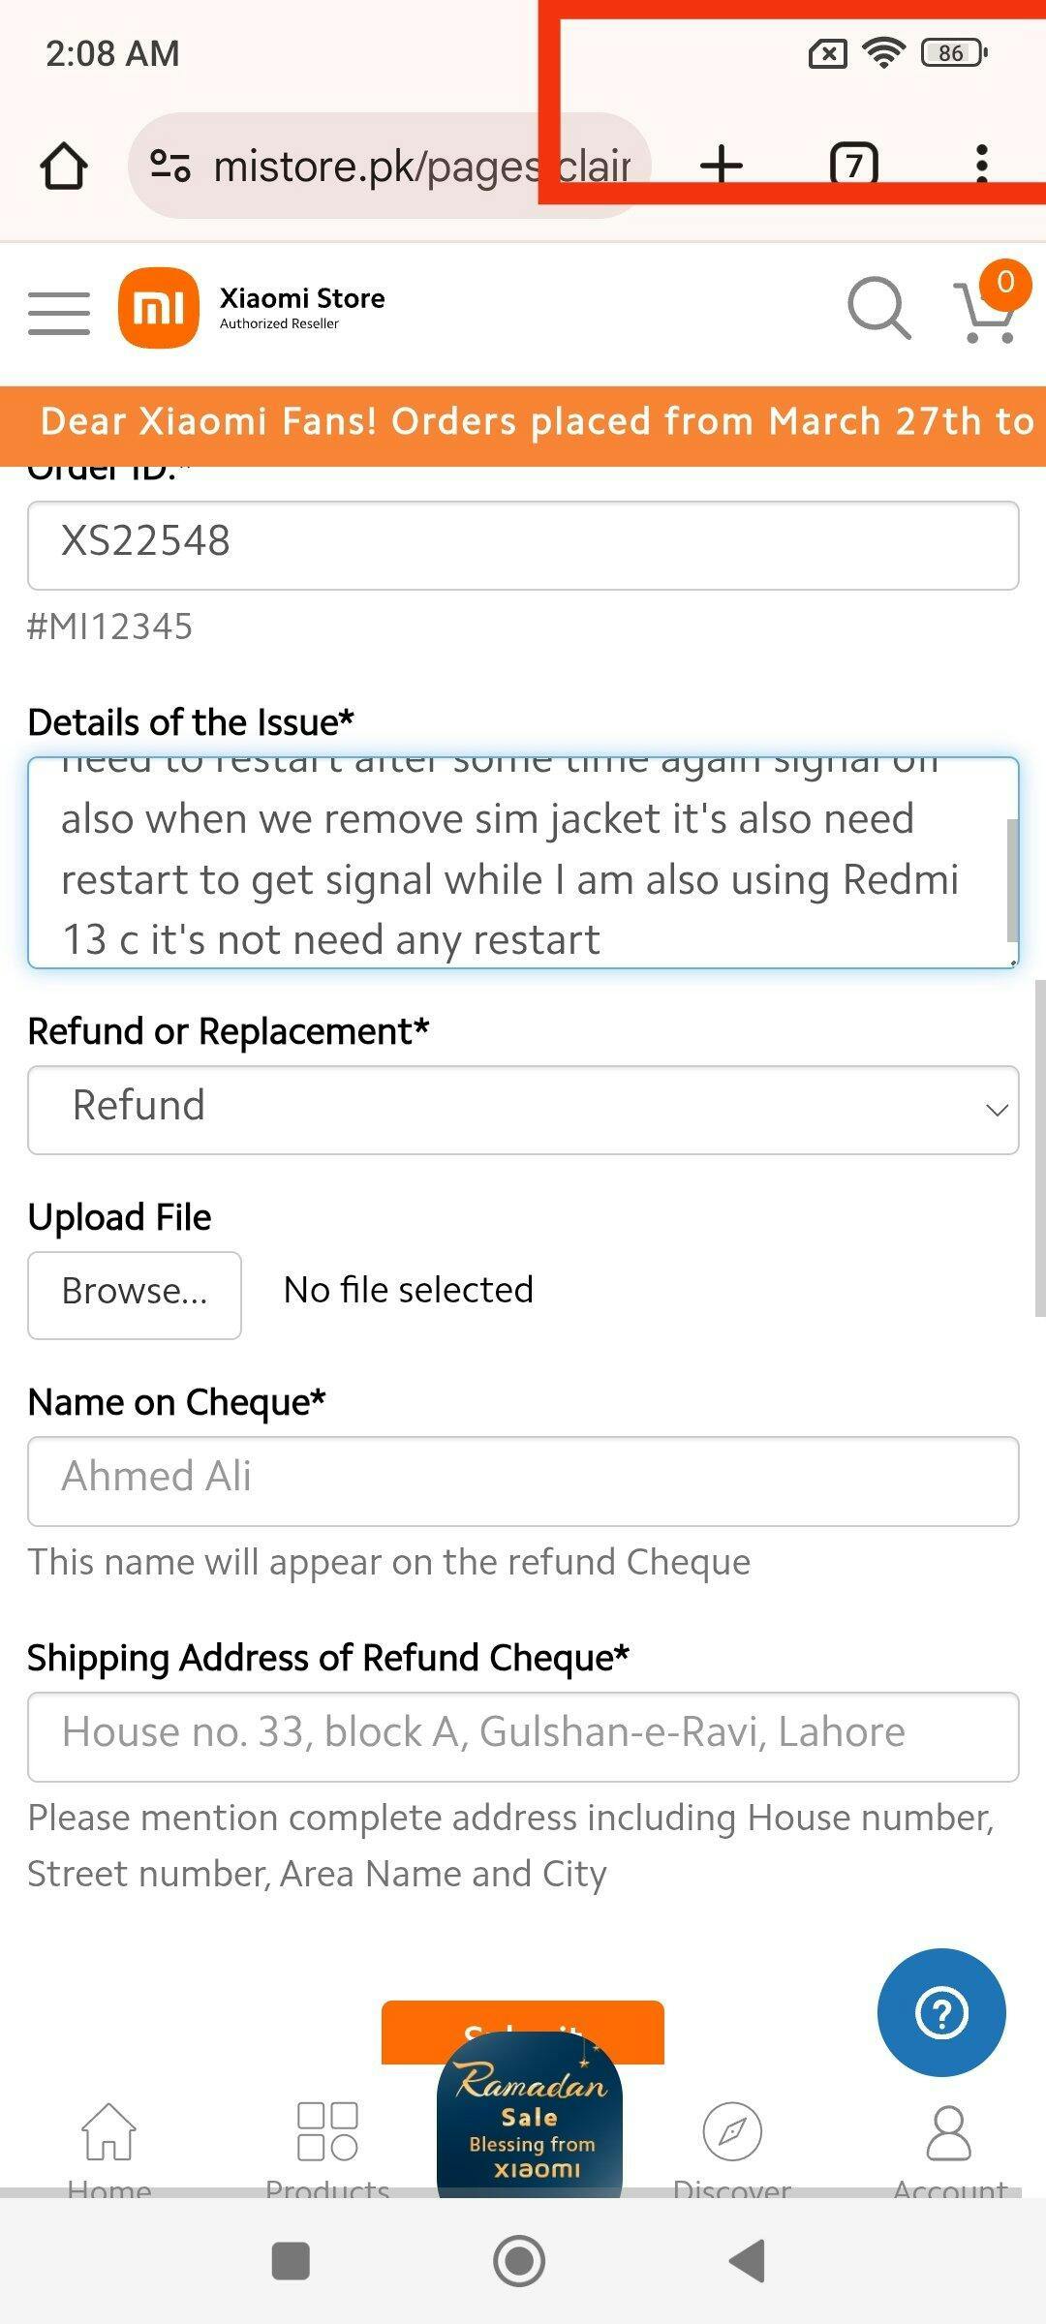The width and height of the screenshot is (1046, 2324).
Task: Open site info icon in address bar
Action: [x=170, y=166]
